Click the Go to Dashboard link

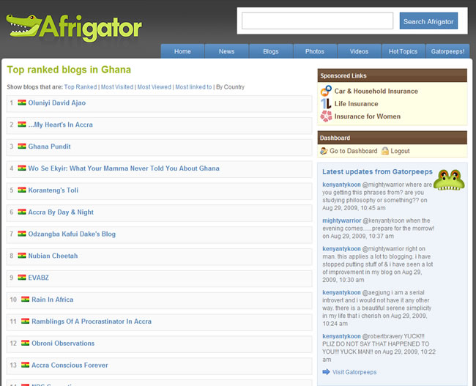point(354,151)
